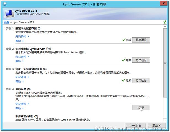Click scrollbar down arrow
This screenshot has height=132, width=170.
coord(165,120)
